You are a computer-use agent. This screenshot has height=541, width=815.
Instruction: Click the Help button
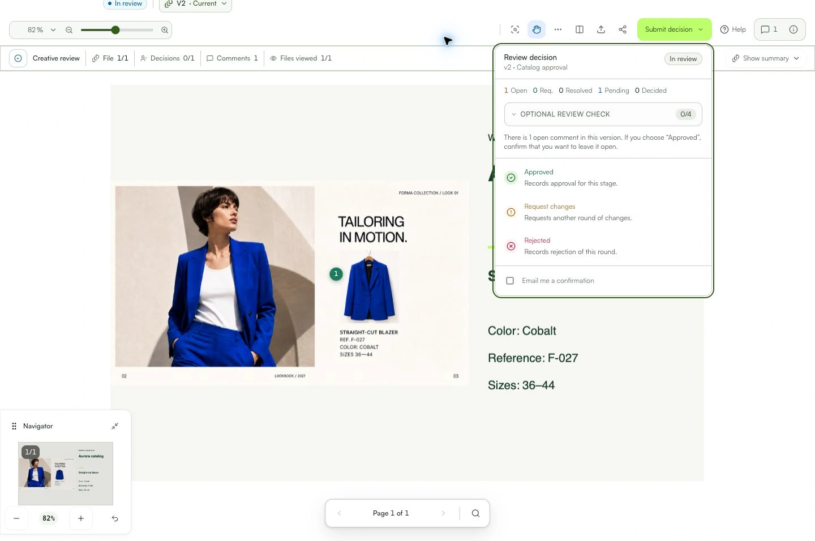pyautogui.click(x=733, y=29)
